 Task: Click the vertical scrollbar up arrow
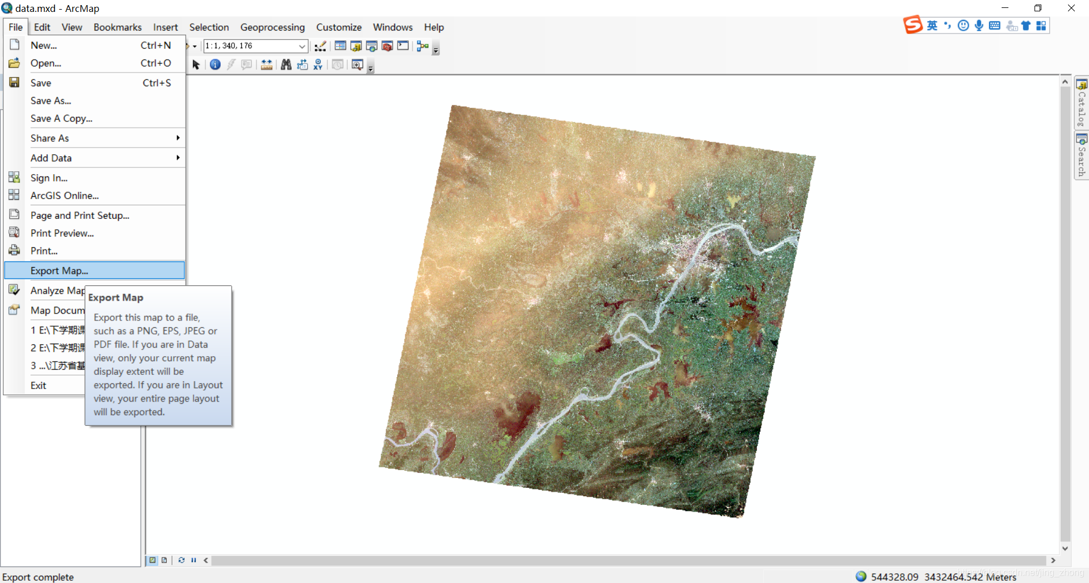(1065, 82)
